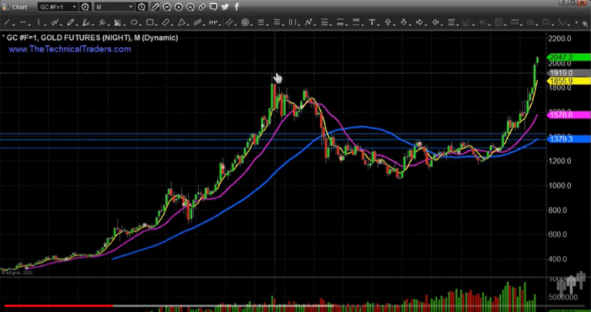Select the rectangle shape tool
The height and width of the screenshot is (312, 591).
coord(149,22)
